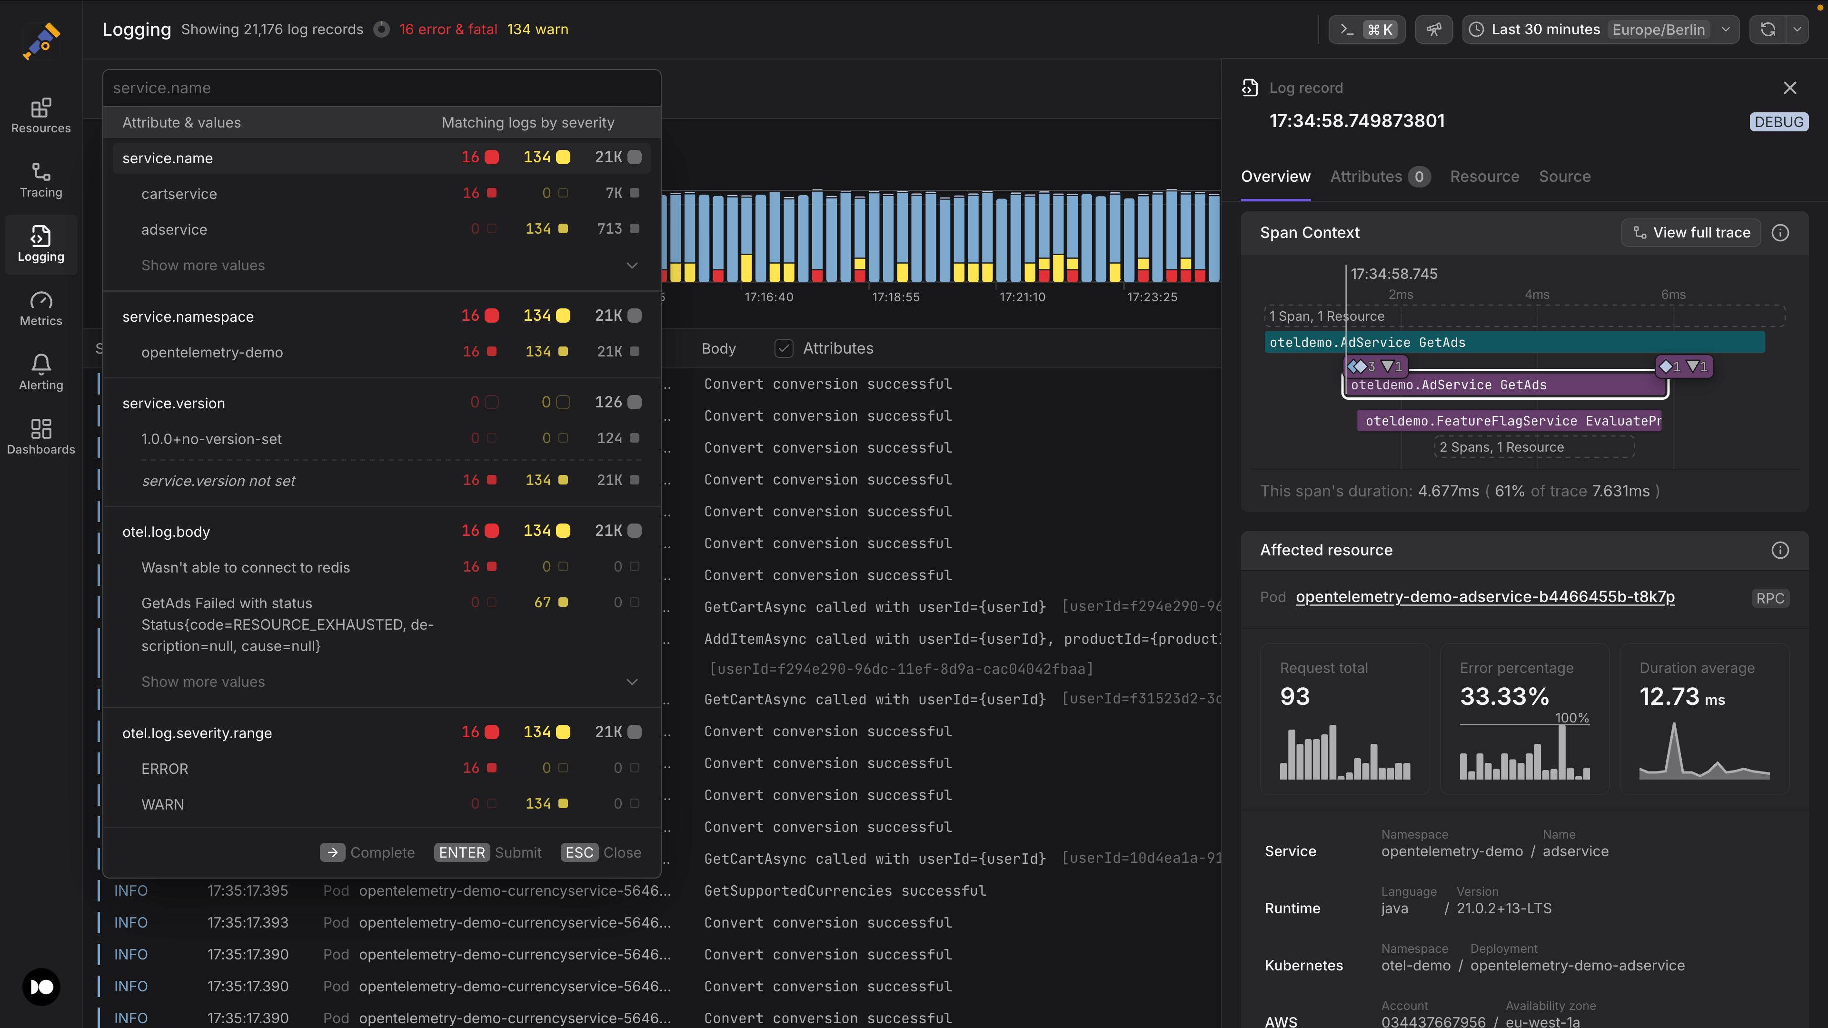Toggle cartservice error severity square
The width and height of the screenshot is (1828, 1028).
[x=492, y=193]
